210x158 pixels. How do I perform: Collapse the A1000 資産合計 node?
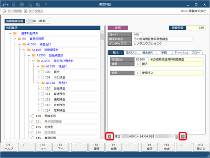20,45
